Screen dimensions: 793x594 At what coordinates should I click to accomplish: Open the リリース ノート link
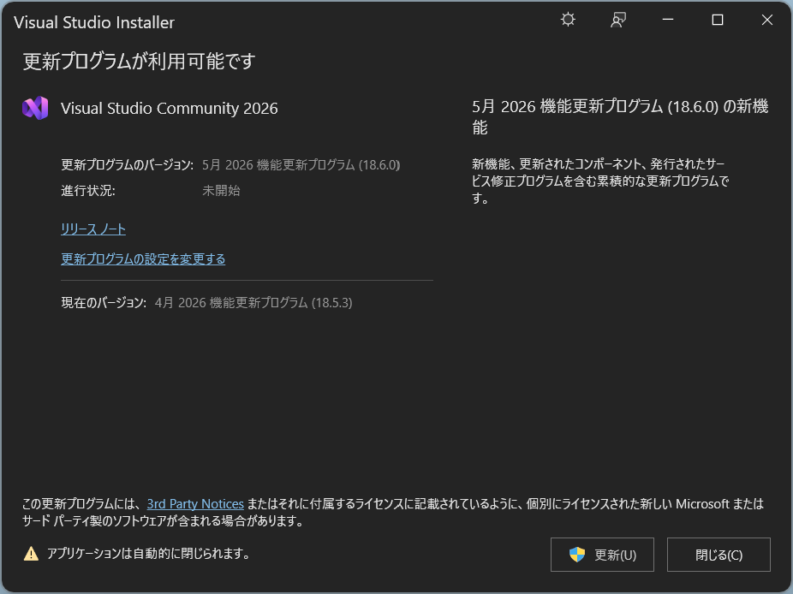click(93, 229)
